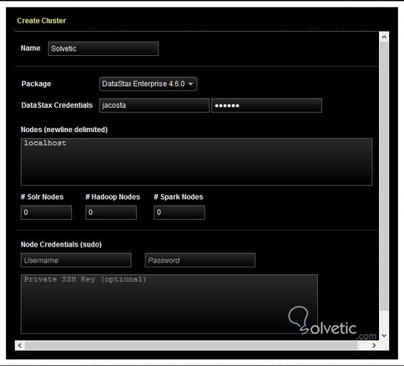Click the # Hadoop Nodes label

click(112, 197)
